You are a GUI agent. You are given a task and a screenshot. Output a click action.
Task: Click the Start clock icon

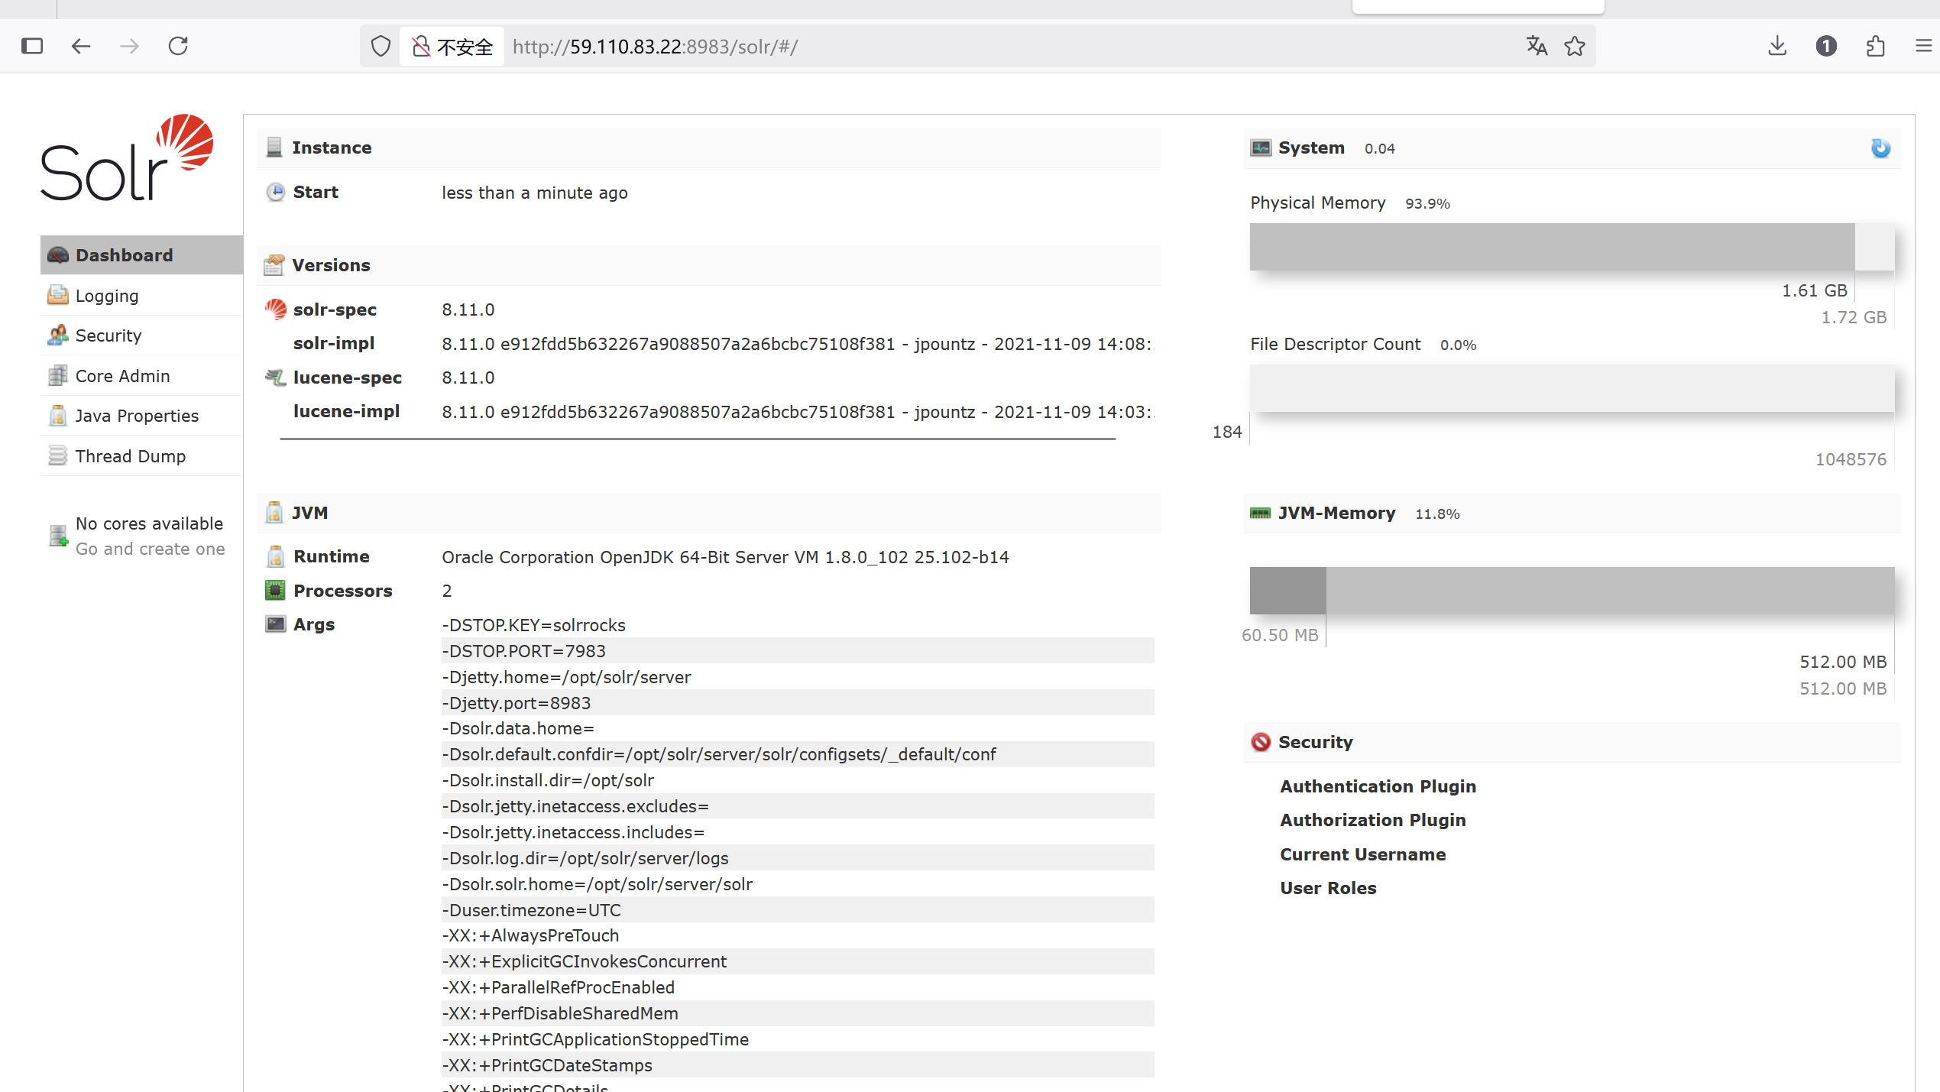pos(275,192)
